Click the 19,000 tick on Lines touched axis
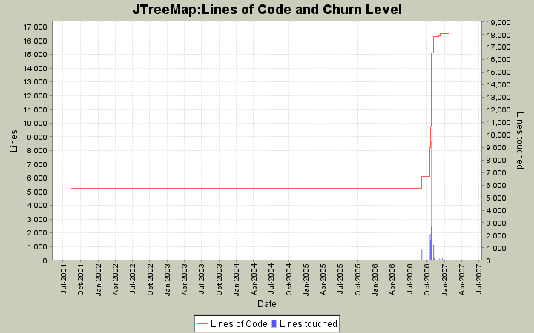The image size is (534, 333). [498, 23]
